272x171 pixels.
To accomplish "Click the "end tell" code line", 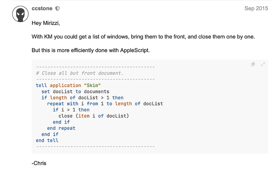I will click(x=47, y=140).
